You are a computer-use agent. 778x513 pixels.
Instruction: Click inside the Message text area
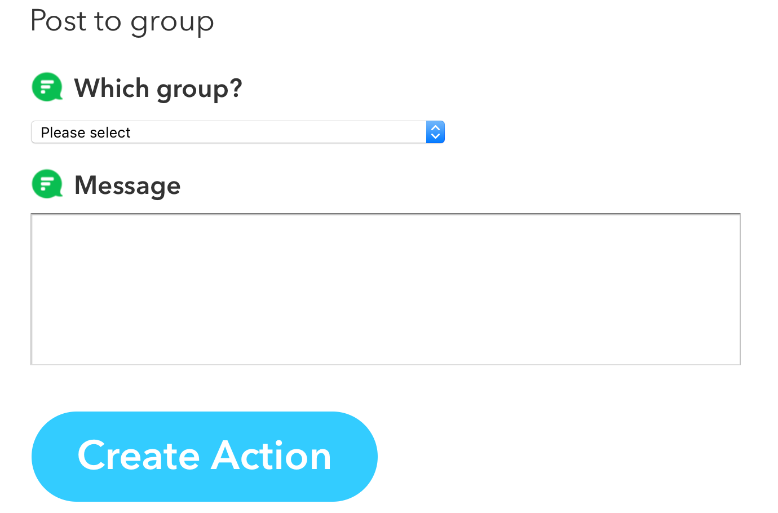pos(385,290)
